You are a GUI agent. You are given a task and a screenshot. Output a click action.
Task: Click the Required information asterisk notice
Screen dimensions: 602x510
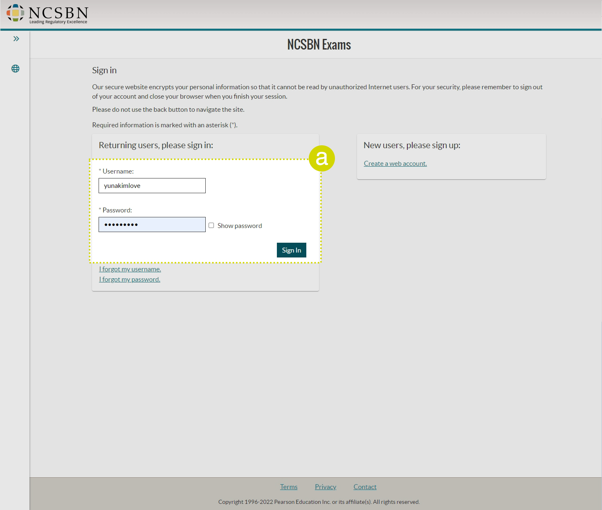(165, 125)
